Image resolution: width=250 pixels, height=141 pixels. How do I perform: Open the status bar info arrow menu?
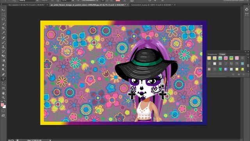(x=50, y=140)
